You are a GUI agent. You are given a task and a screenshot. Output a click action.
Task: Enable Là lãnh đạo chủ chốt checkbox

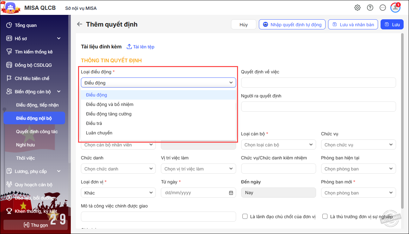pyautogui.click(x=245, y=216)
